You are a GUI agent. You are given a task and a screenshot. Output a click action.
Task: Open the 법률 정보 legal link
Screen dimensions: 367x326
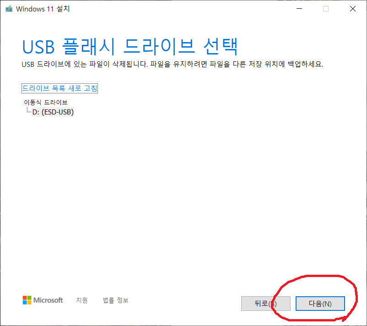tap(116, 300)
